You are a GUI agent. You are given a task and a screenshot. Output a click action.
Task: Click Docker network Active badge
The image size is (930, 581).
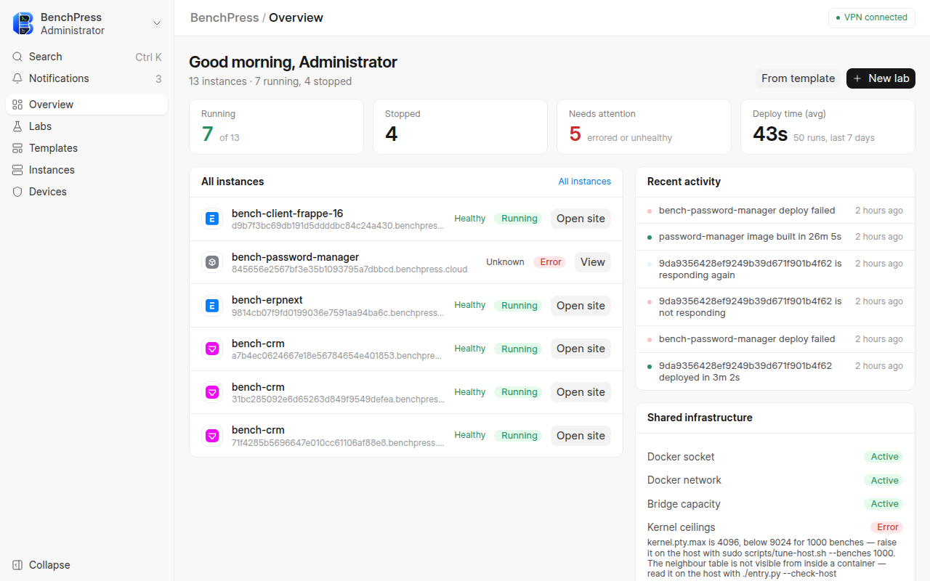(x=884, y=481)
